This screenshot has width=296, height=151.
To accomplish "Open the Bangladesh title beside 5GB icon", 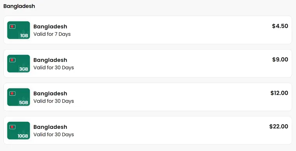I will click(50, 94).
